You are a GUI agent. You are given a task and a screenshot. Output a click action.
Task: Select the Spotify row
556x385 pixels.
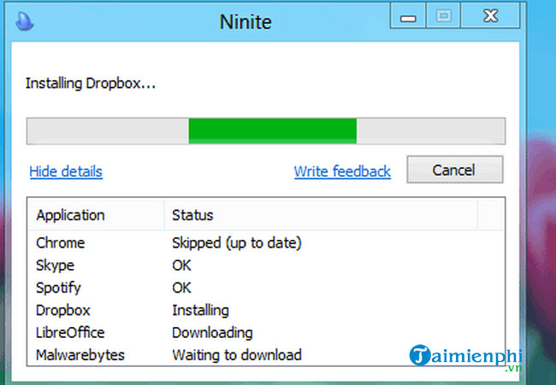[266, 288]
